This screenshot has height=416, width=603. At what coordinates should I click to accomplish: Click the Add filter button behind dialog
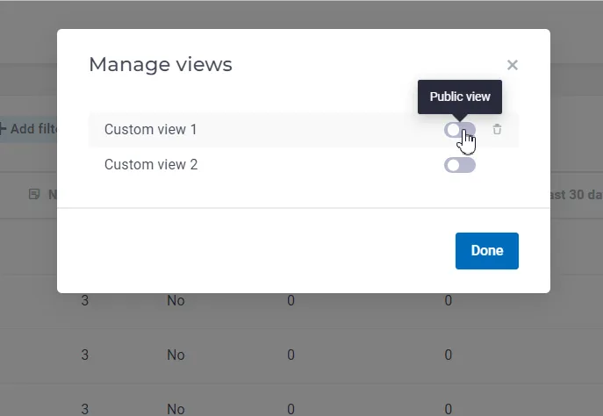point(28,129)
